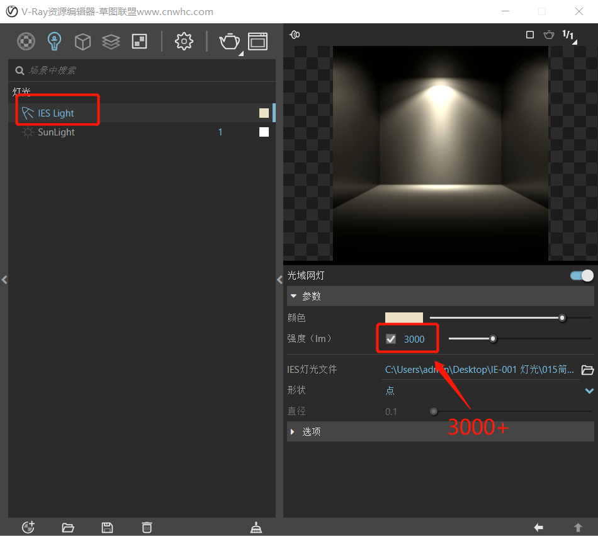598x536 pixels.
Task: Close the V-Ray asset editor window
Action: (x=579, y=11)
